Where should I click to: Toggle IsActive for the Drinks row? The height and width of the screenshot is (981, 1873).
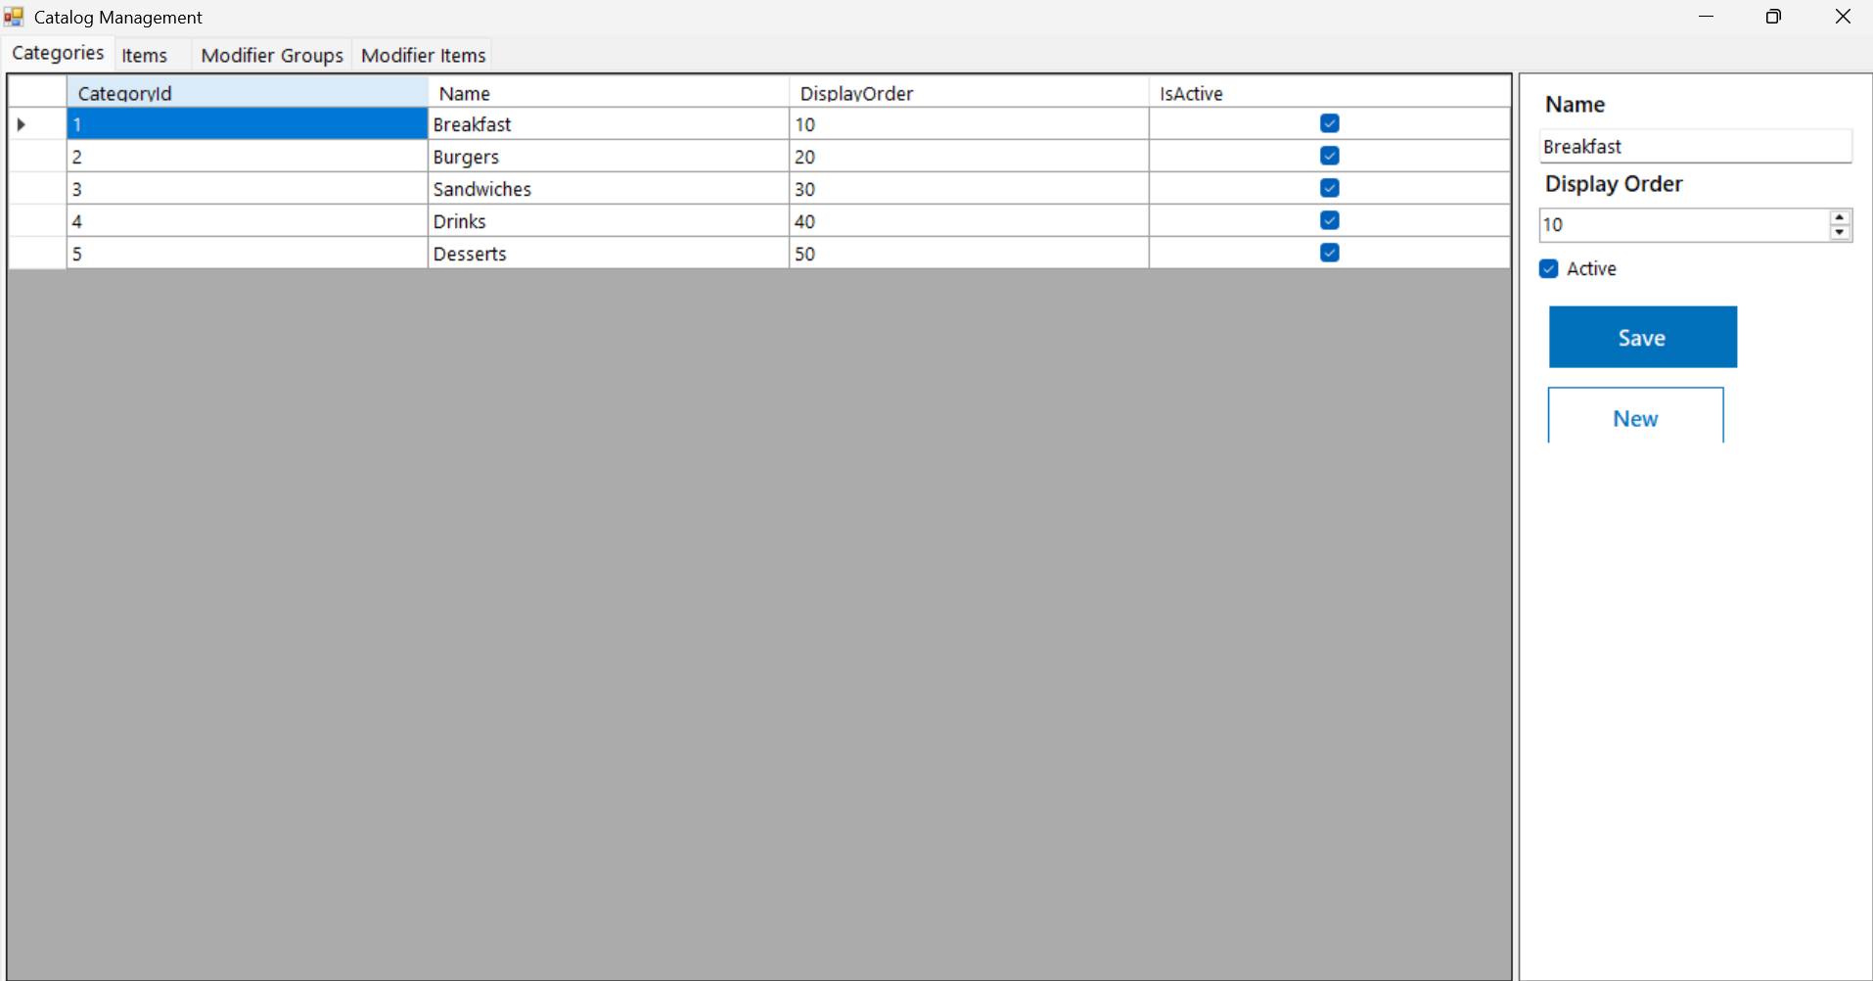pyautogui.click(x=1328, y=219)
